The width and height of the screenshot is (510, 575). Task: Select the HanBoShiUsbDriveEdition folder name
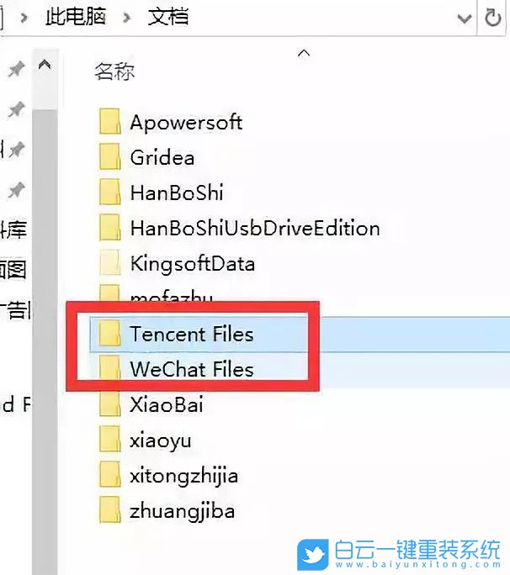point(255,228)
